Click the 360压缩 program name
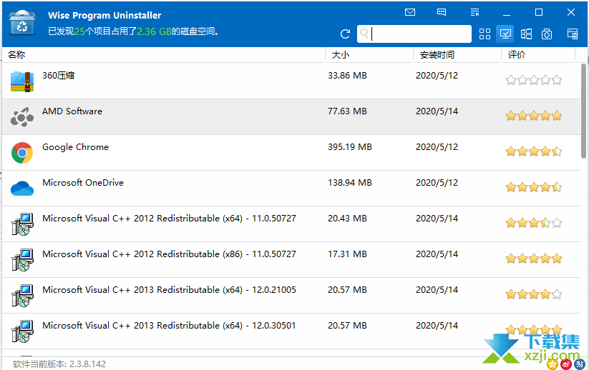This screenshot has height=370, width=589. click(58, 75)
